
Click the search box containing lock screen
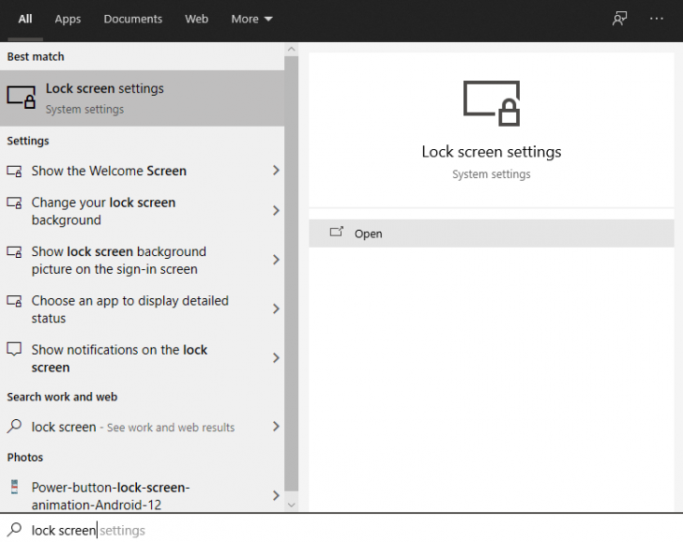point(341,530)
